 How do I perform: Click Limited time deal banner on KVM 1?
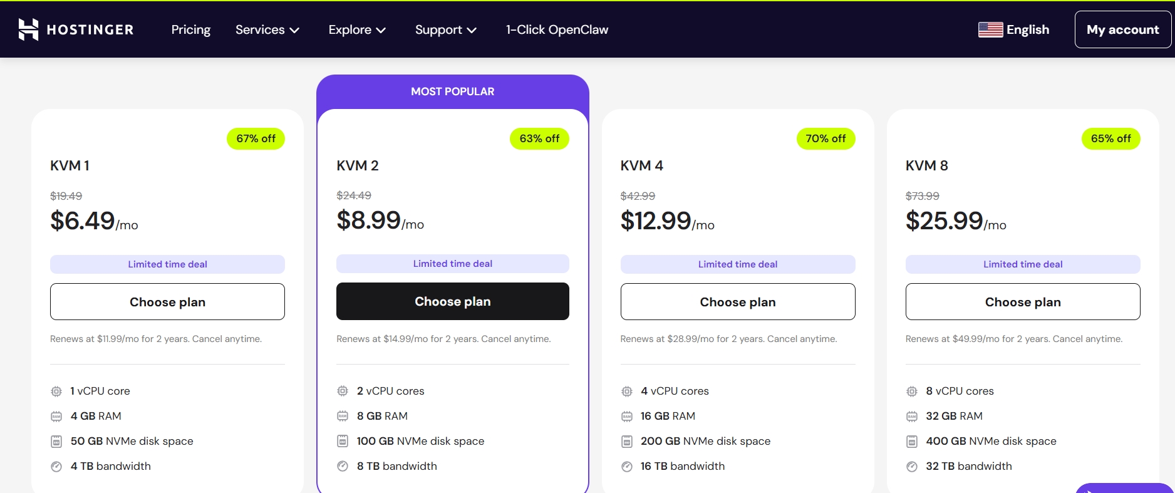[167, 264]
